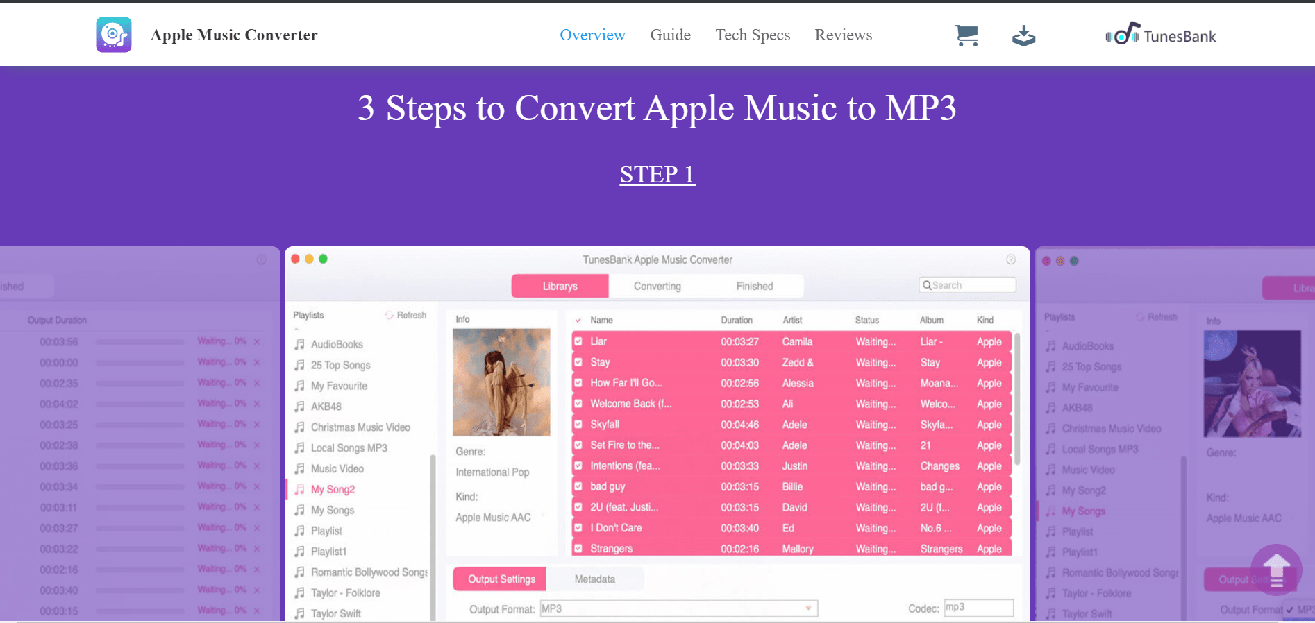Click the Taylor Swift playlist note icon
Viewport: 1315px width, 623px height.
point(299,613)
